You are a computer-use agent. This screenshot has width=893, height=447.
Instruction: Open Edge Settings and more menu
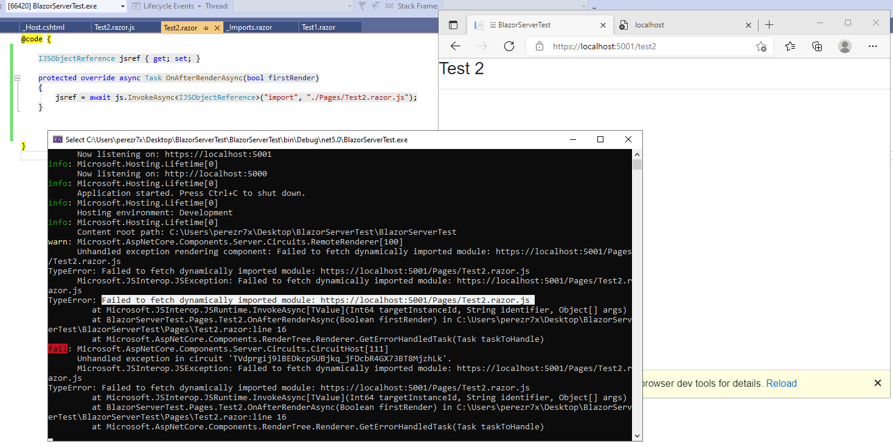872,46
